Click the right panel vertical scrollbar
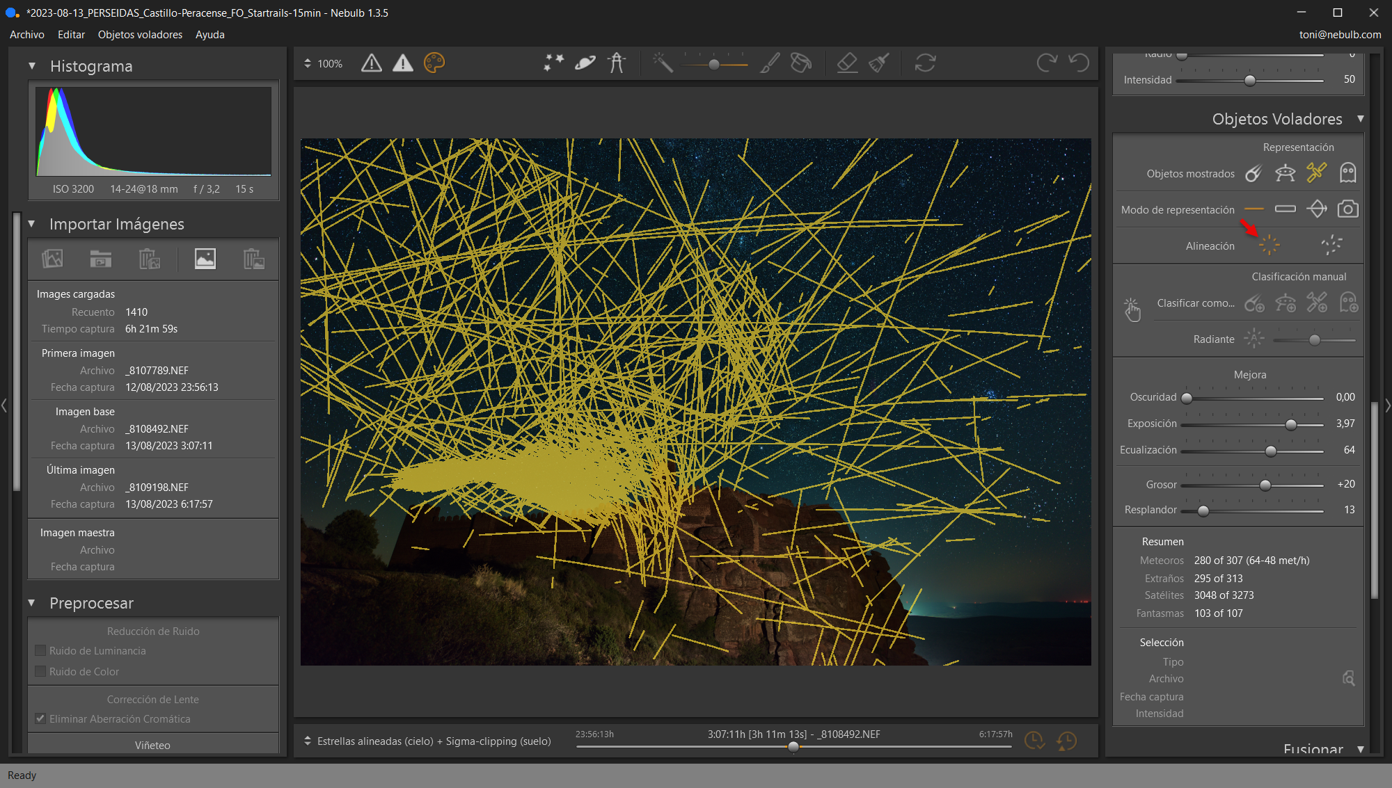This screenshot has width=1392, height=788. [1374, 499]
